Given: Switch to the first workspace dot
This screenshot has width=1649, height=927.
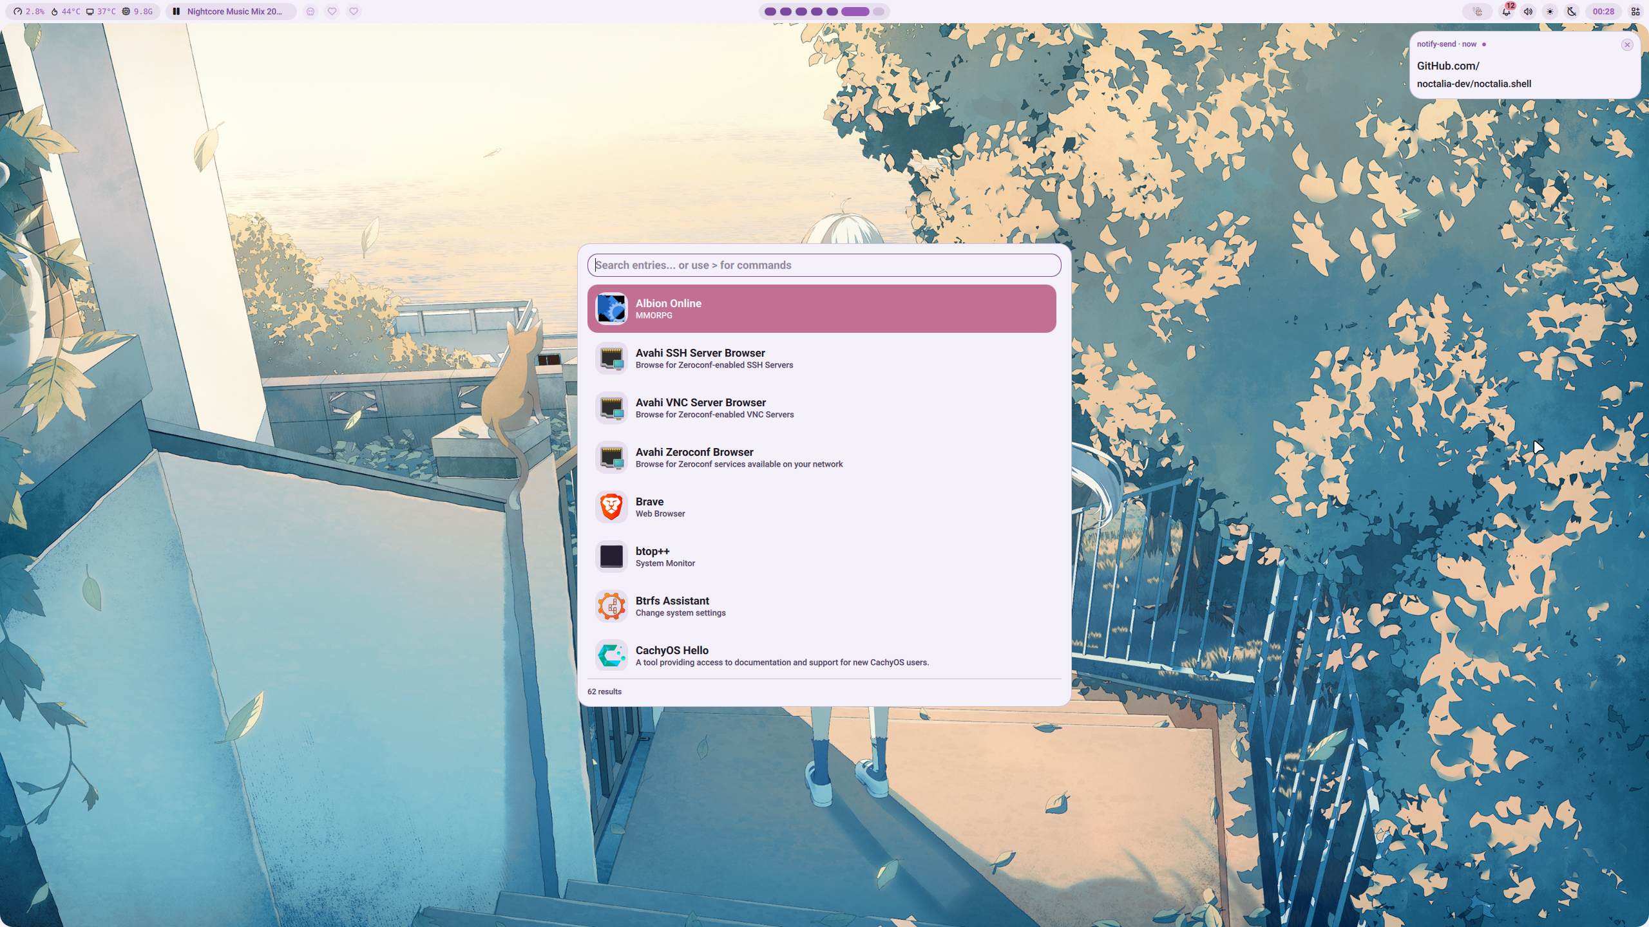Looking at the screenshot, I should click(770, 12).
